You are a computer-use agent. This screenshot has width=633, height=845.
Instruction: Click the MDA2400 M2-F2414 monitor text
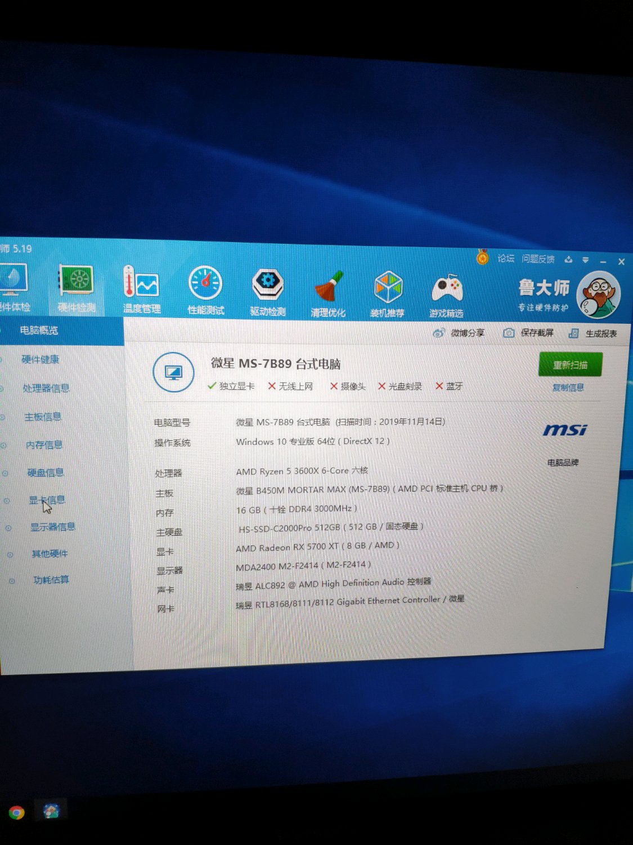click(x=303, y=565)
